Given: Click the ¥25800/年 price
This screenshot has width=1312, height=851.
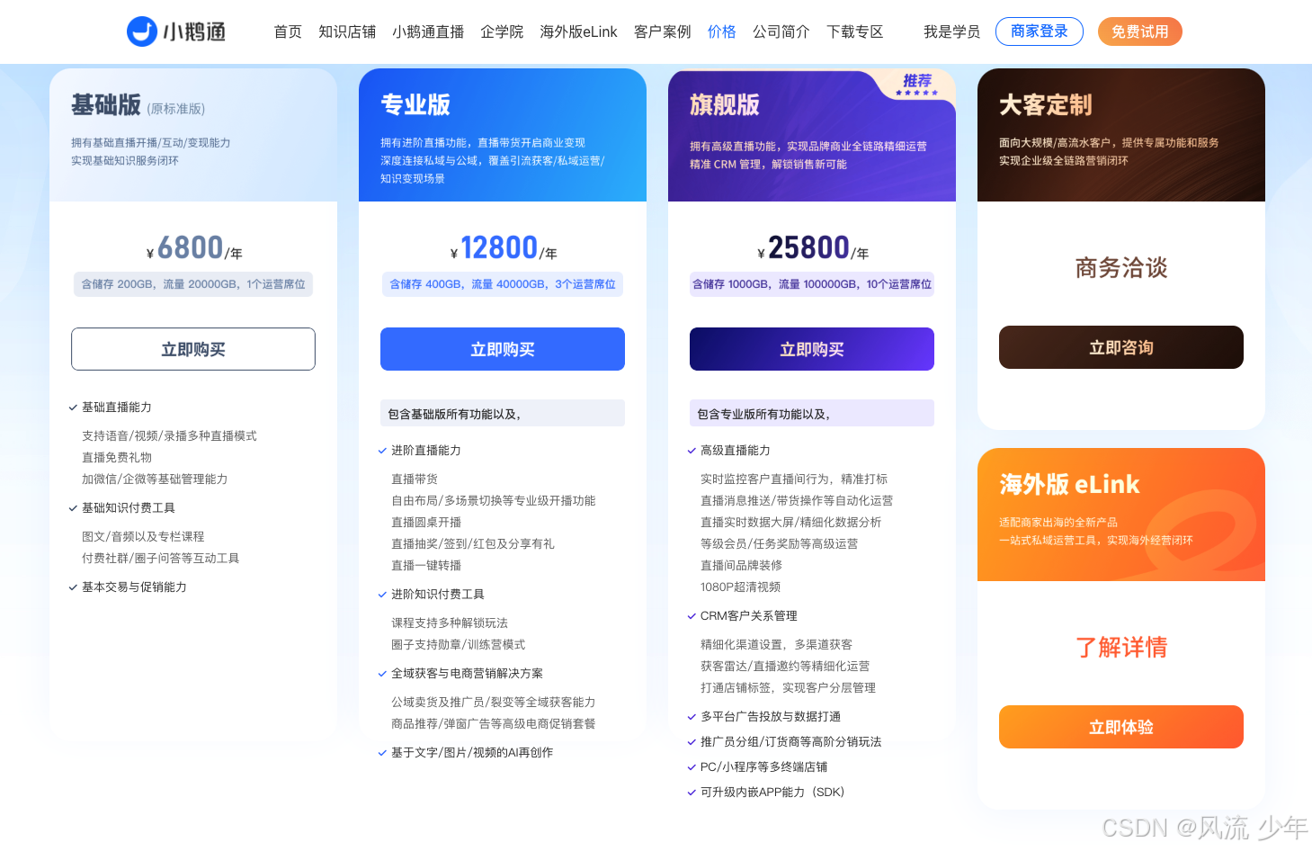Looking at the screenshot, I should [x=813, y=248].
